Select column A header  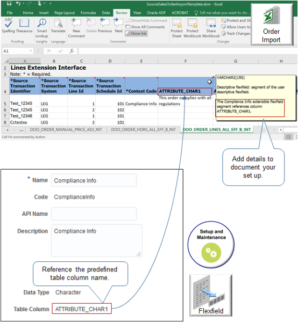click(25, 61)
